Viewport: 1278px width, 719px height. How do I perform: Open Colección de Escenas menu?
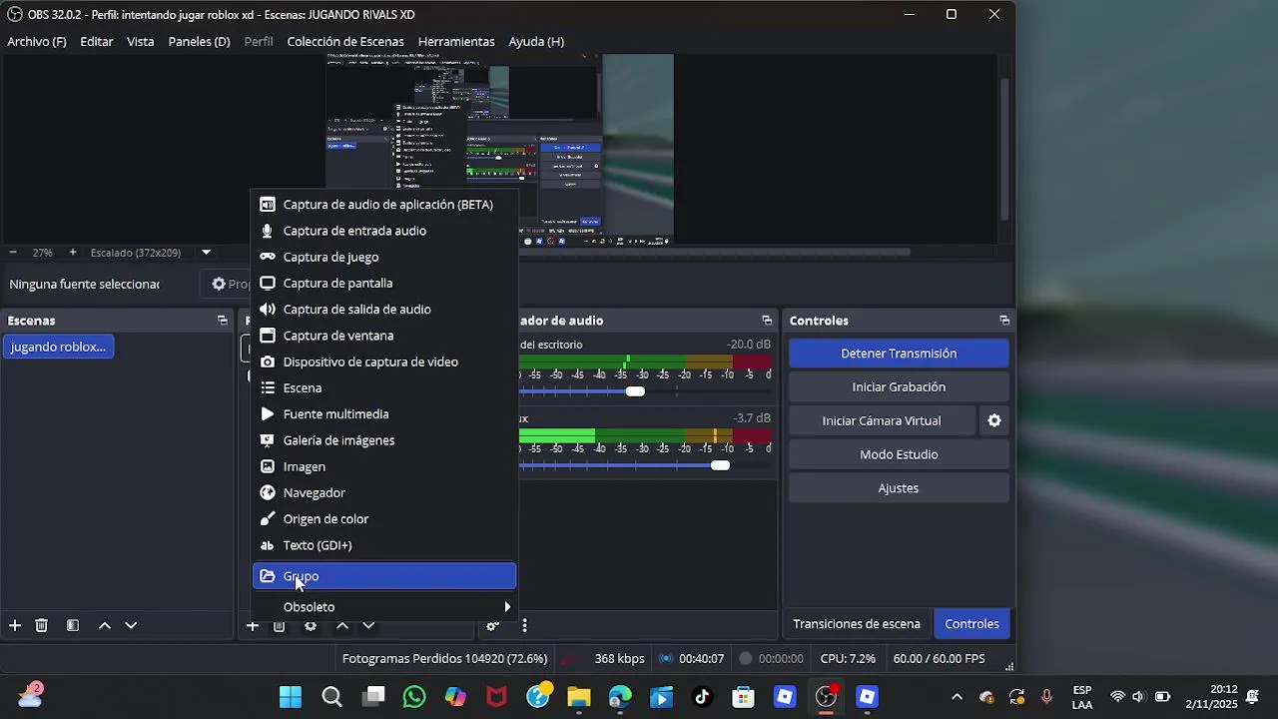[x=345, y=42]
